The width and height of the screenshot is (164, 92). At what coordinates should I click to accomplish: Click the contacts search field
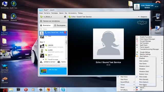coord(53,29)
